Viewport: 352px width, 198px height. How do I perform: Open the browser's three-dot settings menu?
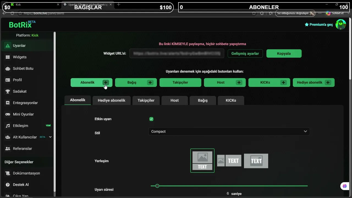pyautogui.click(x=320, y=13)
